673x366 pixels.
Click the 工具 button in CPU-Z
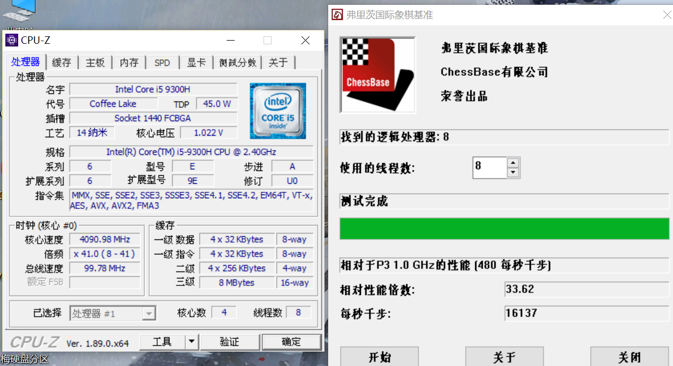point(162,342)
